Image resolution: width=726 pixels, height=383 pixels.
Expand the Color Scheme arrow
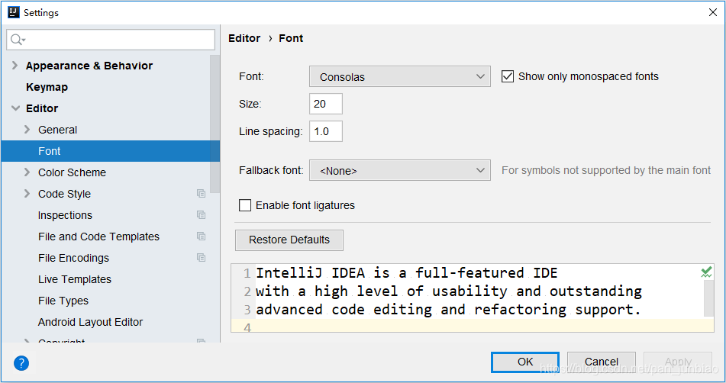(27, 172)
